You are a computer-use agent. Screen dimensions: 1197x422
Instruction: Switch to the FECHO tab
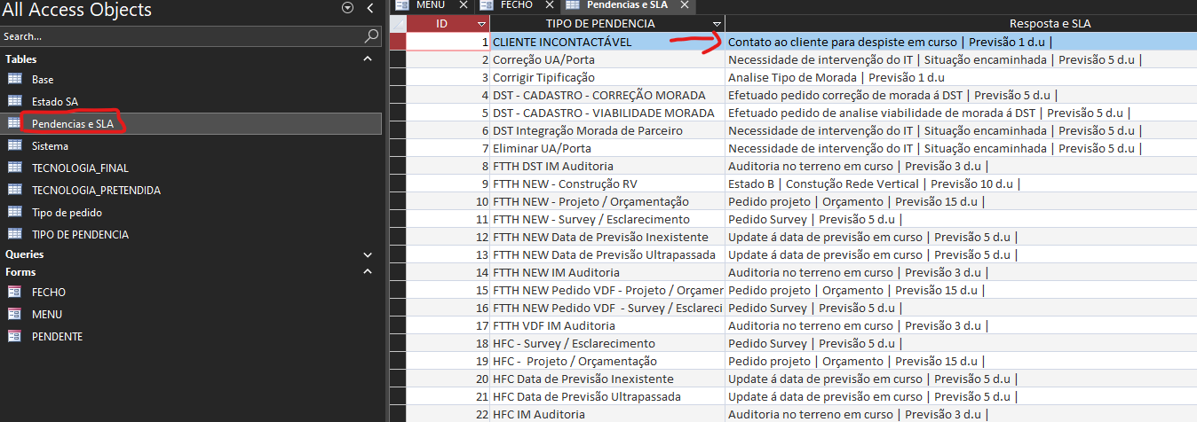[517, 5]
